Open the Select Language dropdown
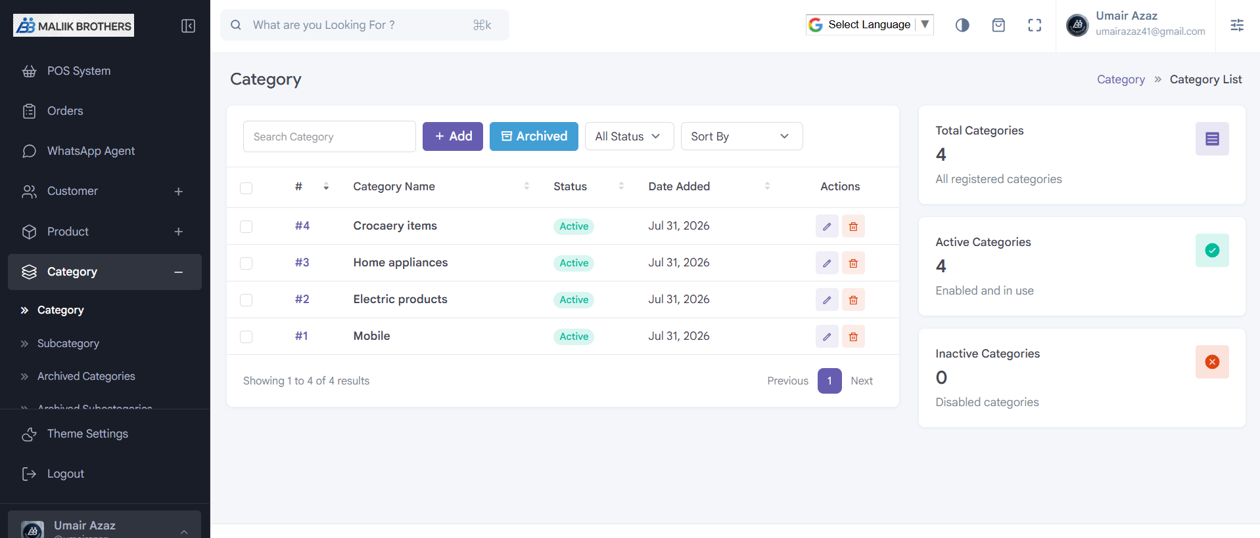 870,25
